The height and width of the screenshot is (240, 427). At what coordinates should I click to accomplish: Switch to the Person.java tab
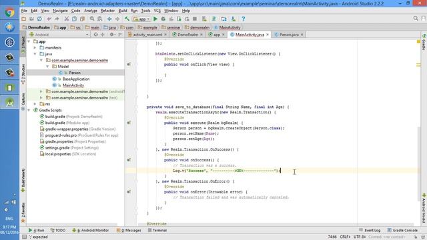tap(289, 35)
